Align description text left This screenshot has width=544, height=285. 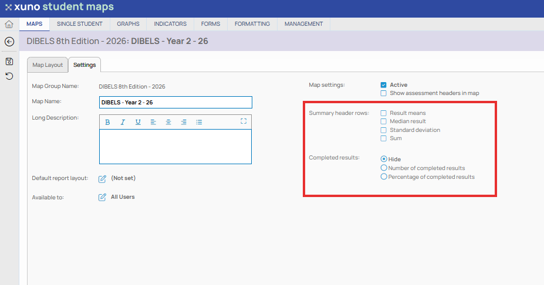[x=153, y=122]
